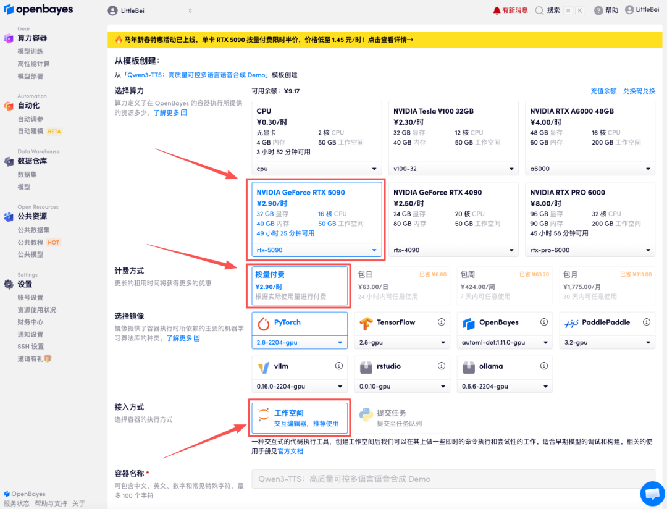This screenshot has width=667, height=509.
Task: Open the cpu type dropdown
Action: click(x=317, y=169)
